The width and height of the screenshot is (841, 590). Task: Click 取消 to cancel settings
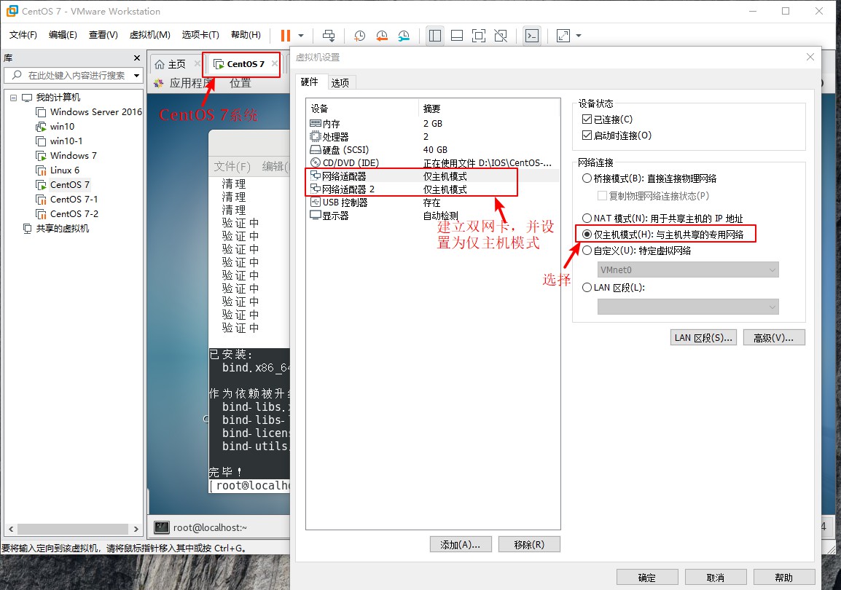716,578
